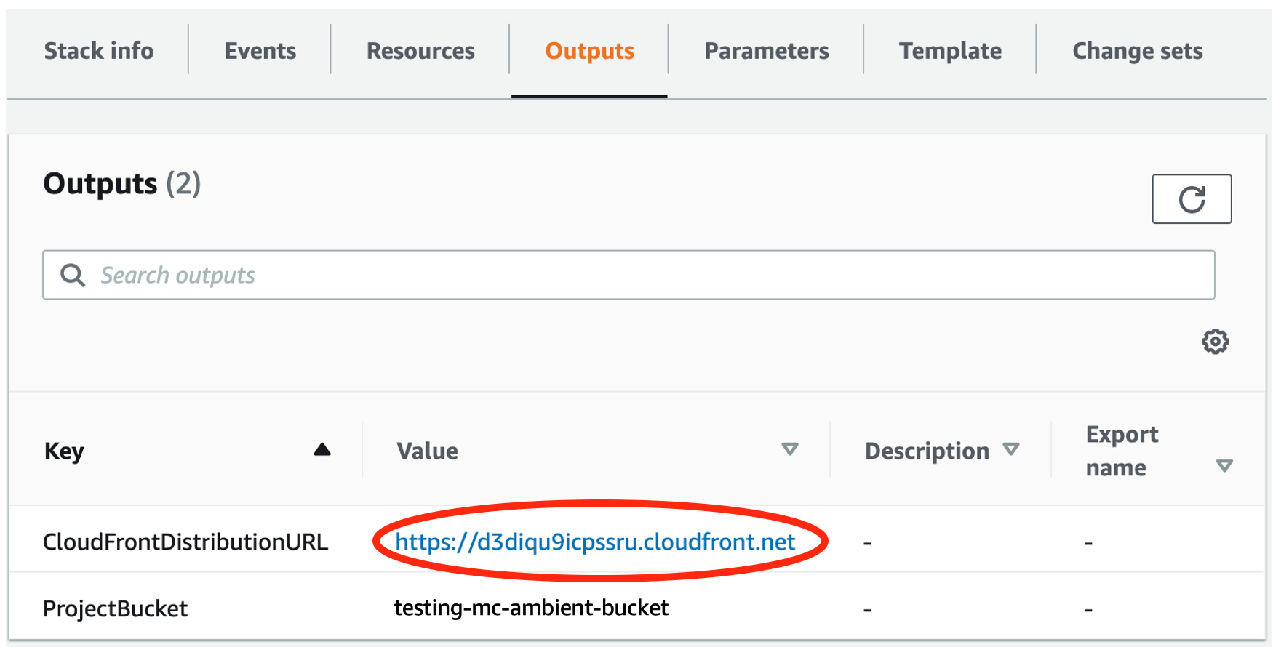View the Template tab
1273x647 pixels.
tap(950, 50)
